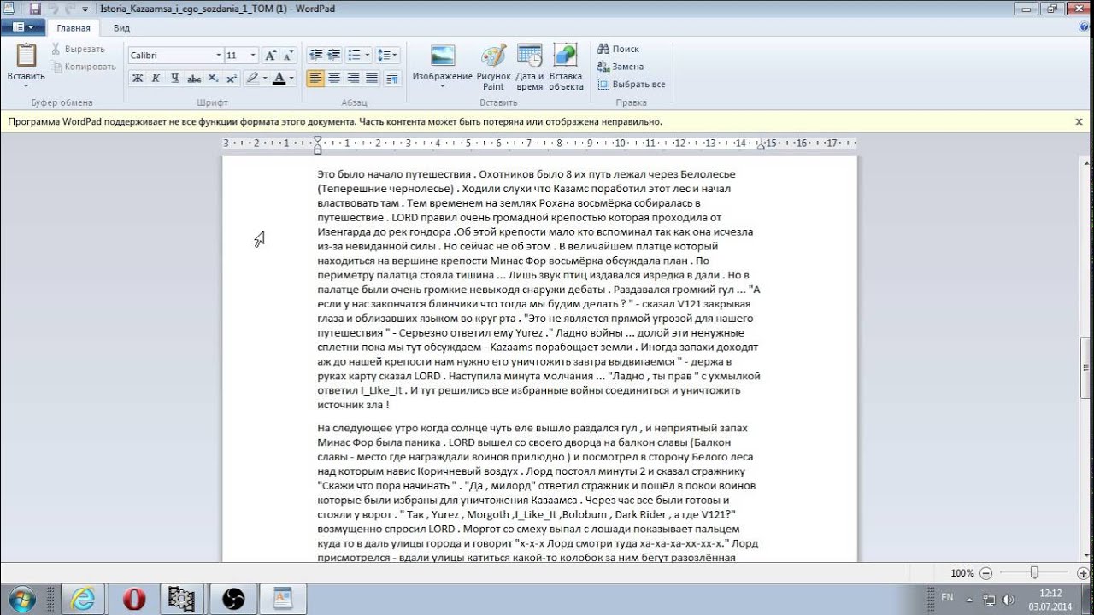Open Internet Explorer from the taskbar
This screenshot has width=1094, height=615.
[x=83, y=599]
